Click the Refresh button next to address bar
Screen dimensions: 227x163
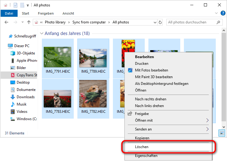tap(160, 22)
